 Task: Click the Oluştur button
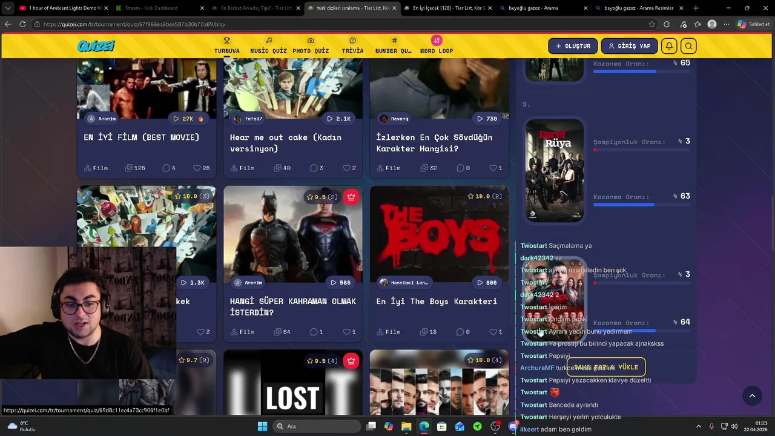(573, 46)
